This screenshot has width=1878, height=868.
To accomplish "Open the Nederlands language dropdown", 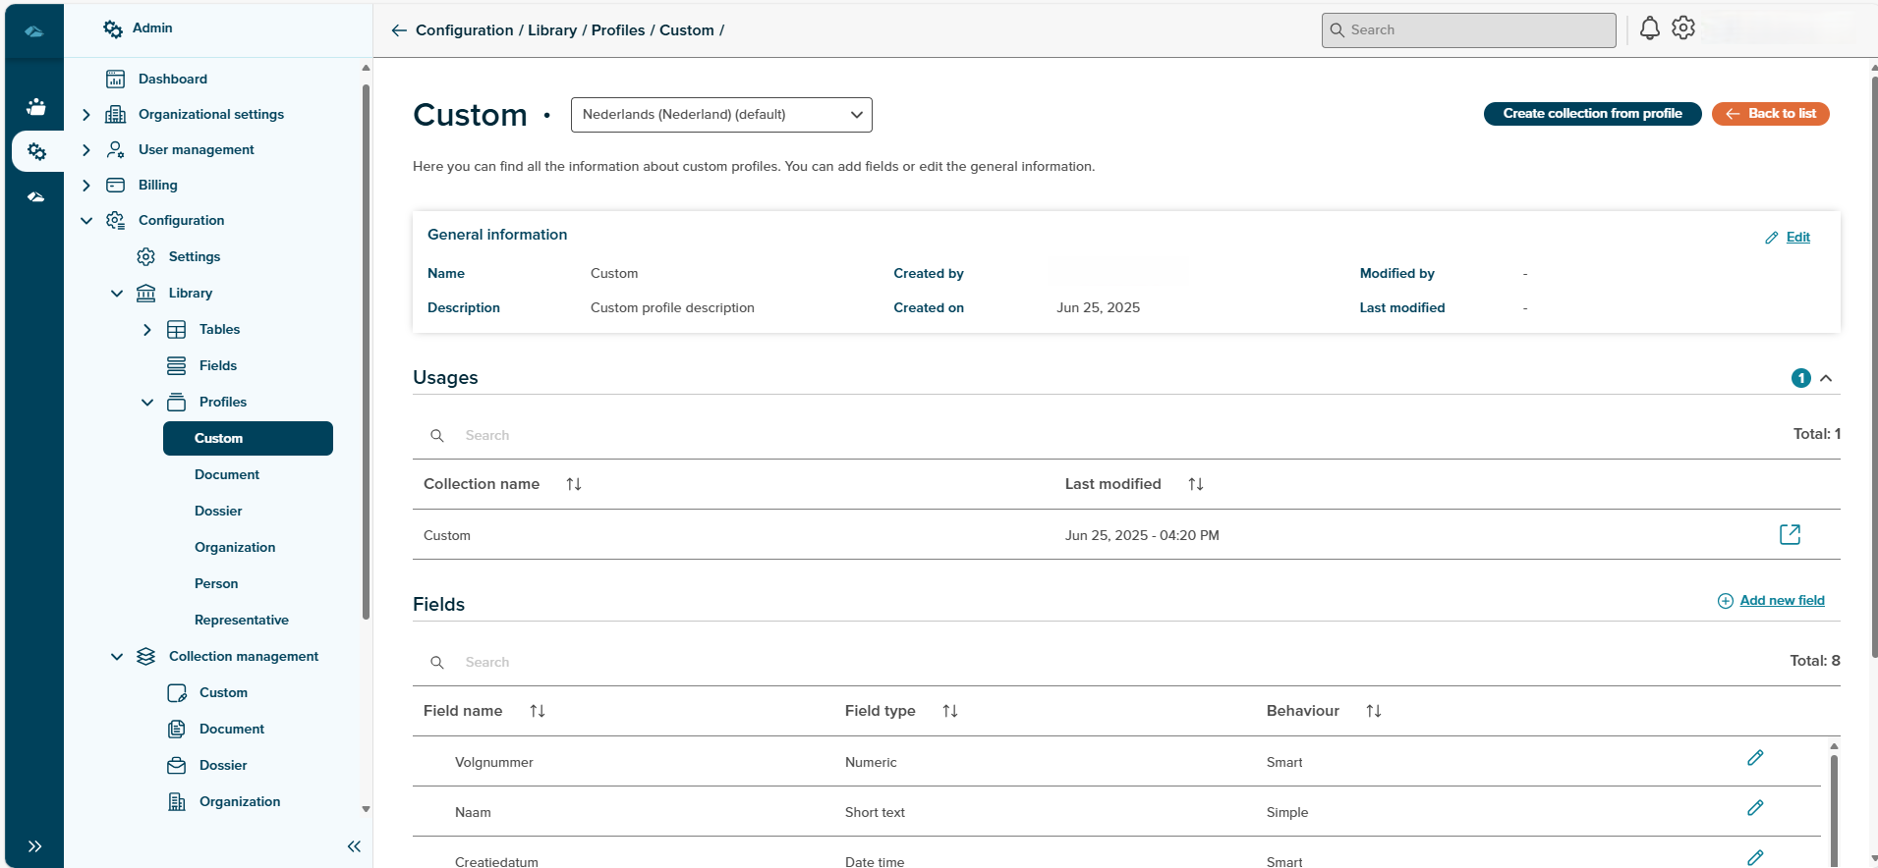I will (721, 115).
